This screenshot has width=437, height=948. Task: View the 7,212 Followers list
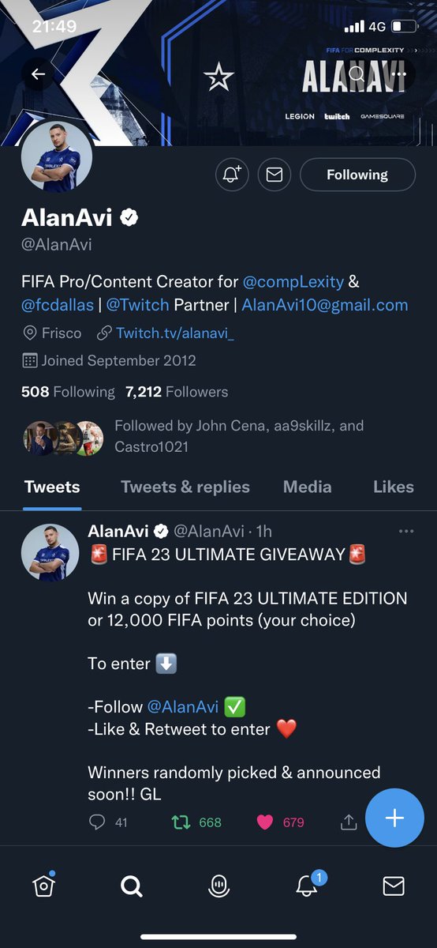pos(177,392)
